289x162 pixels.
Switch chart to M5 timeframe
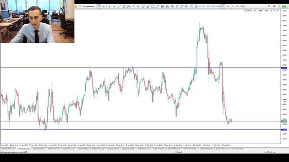click(x=209, y=6)
